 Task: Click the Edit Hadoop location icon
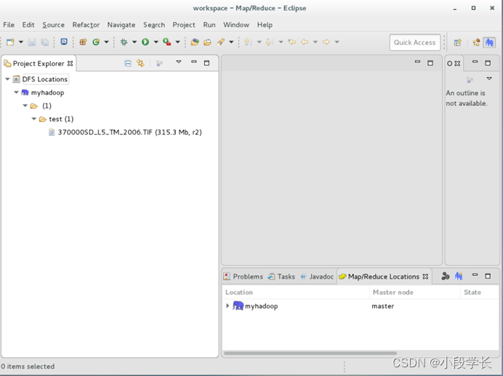(446, 276)
